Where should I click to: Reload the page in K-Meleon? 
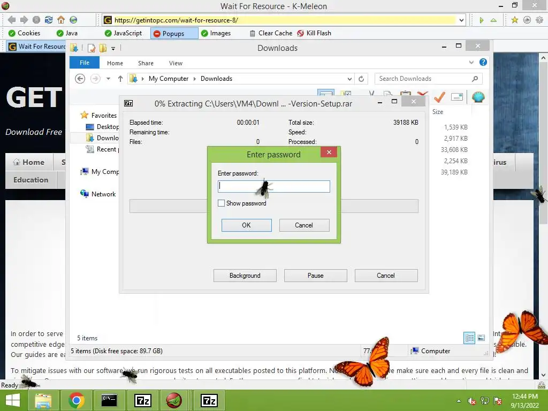[49, 20]
